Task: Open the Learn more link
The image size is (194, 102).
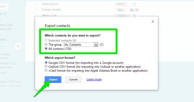Action: [94, 79]
